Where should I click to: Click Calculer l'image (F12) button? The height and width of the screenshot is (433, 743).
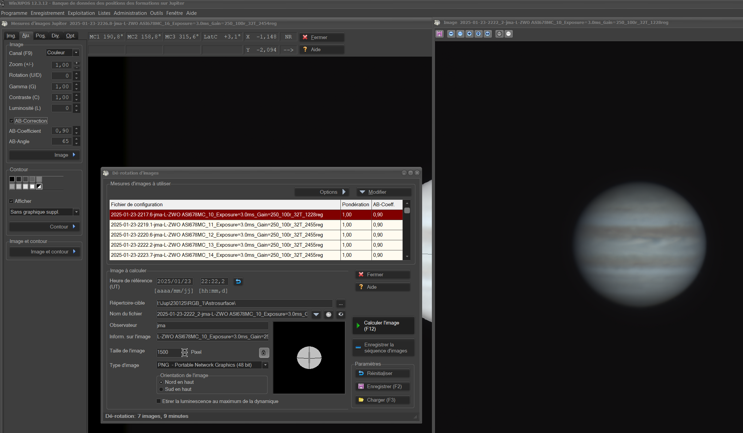coord(383,326)
